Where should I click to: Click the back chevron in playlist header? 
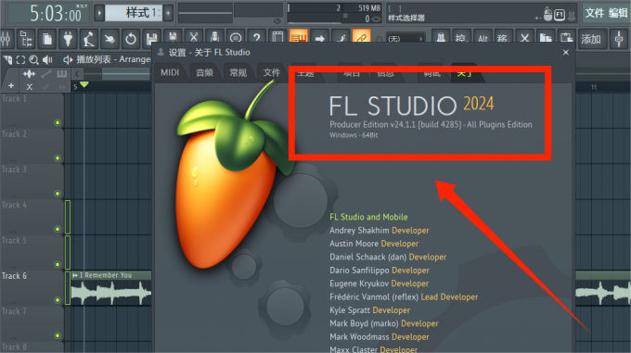(77, 73)
